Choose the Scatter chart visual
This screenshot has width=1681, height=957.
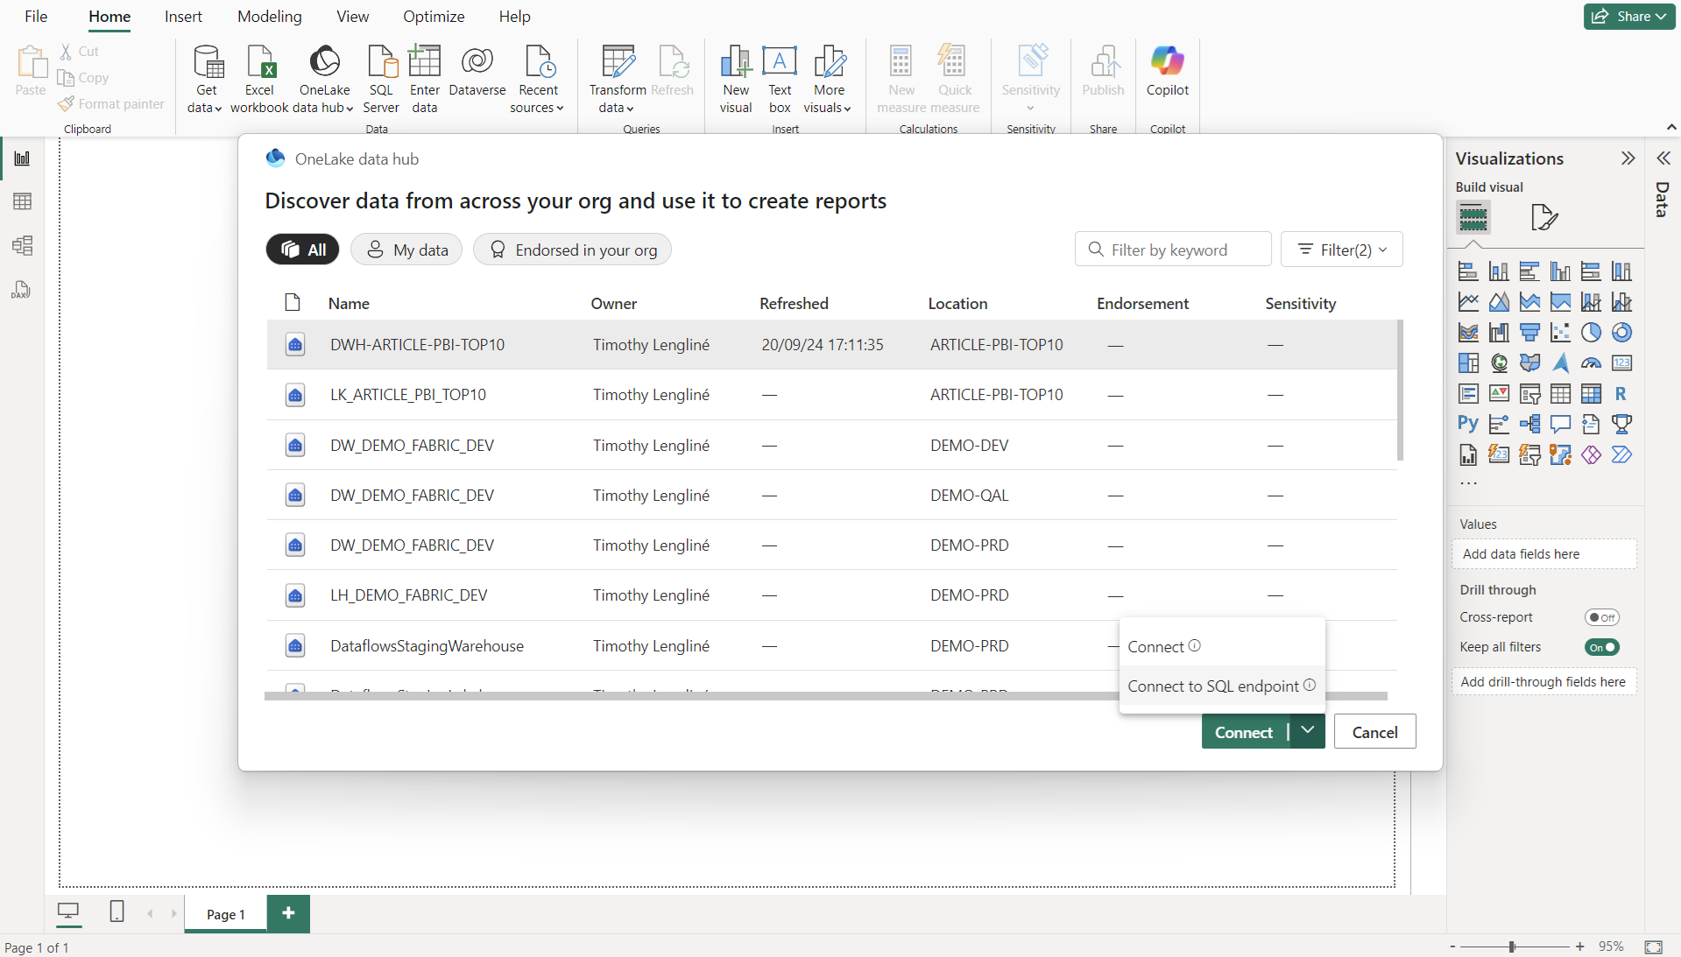[x=1560, y=333]
